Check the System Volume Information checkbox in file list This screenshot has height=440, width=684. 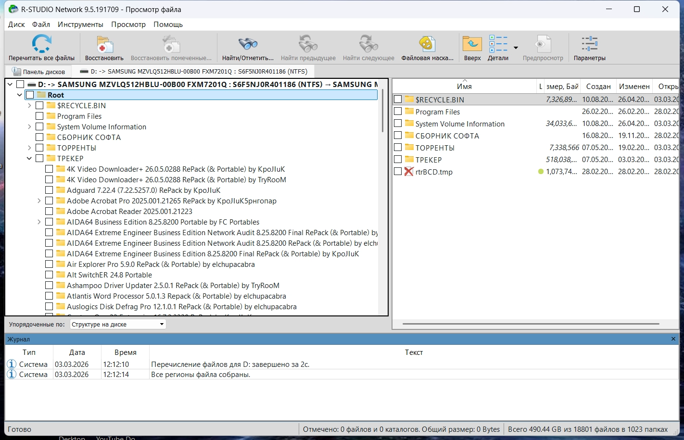point(398,124)
